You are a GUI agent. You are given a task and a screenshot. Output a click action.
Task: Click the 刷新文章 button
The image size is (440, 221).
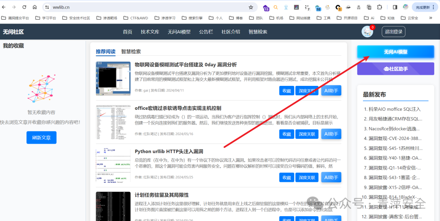[x=42, y=138]
